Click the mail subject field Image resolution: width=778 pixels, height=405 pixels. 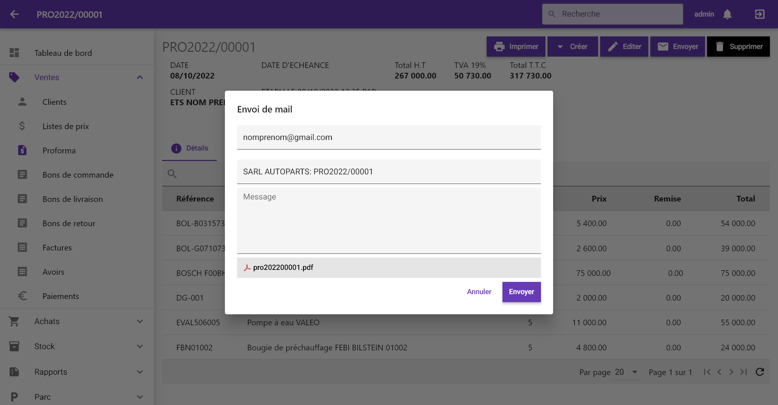coord(389,172)
